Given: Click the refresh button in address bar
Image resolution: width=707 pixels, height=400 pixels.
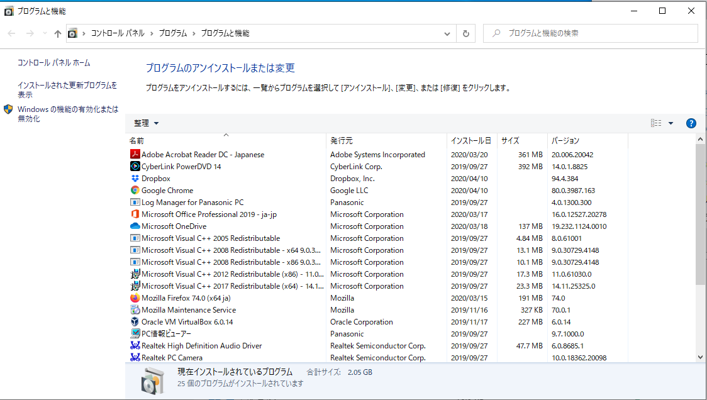Looking at the screenshot, I should pyautogui.click(x=465, y=33).
